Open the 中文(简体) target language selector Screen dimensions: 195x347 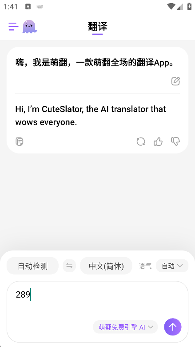tap(106, 266)
